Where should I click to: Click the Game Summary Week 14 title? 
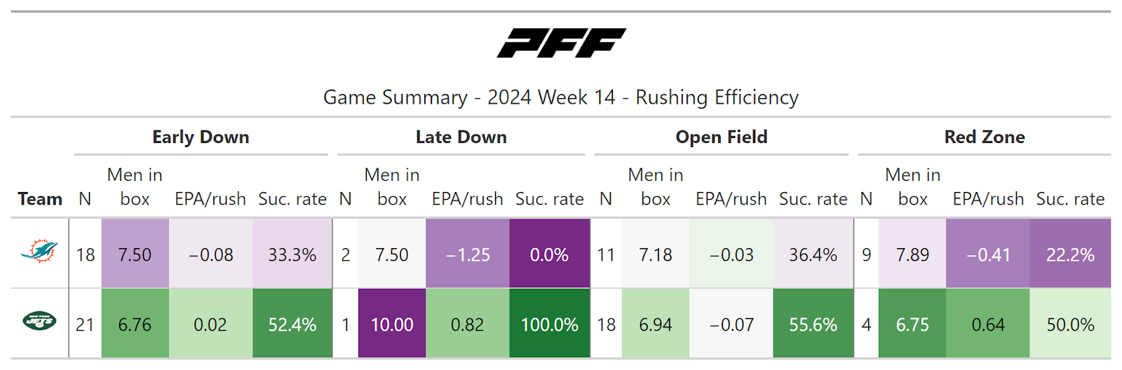point(561,97)
